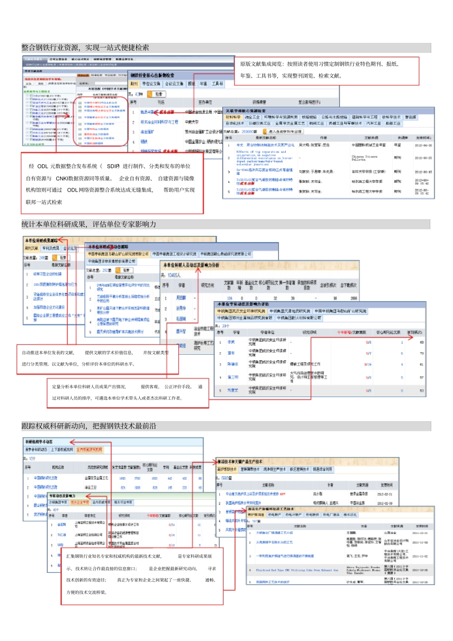This screenshot has height=641, width=453.
Task: Select the 热电联产 tab
Action: coord(274,515)
